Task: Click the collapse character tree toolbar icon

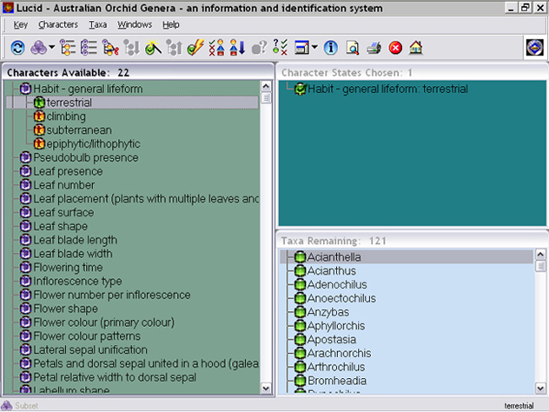Action: (89, 48)
